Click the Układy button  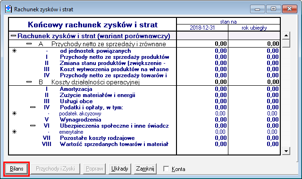pyautogui.click(x=120, y=169)
